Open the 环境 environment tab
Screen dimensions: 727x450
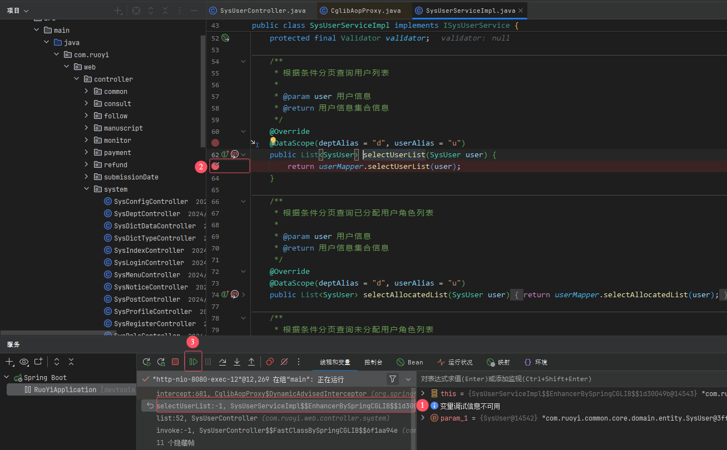pyautogui.click(x=535, y=362)
